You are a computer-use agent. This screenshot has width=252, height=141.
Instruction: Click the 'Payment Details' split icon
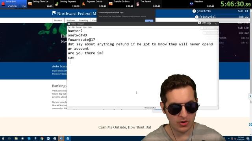tap(83, 4)
